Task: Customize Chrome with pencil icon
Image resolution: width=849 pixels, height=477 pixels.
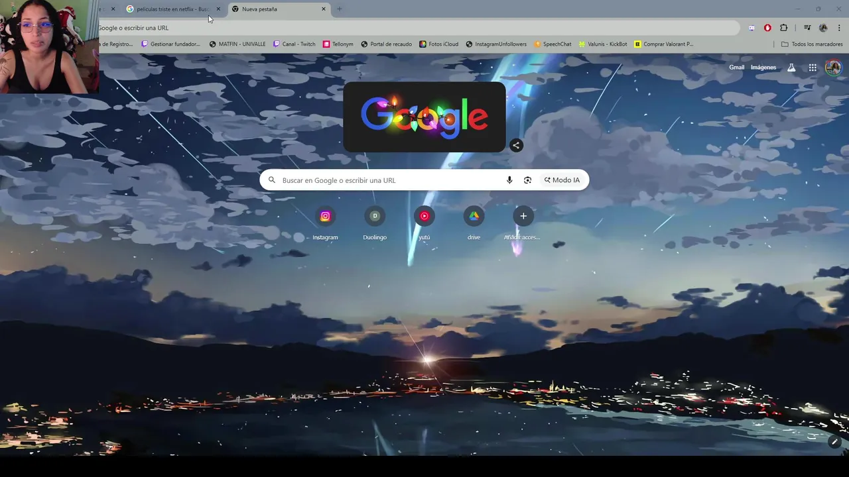Action: pos(834,442)
